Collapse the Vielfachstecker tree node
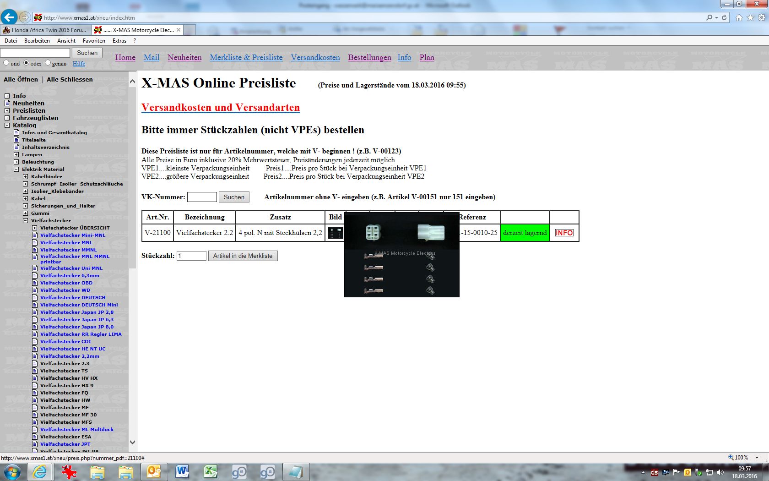 [x=26, y=221]
